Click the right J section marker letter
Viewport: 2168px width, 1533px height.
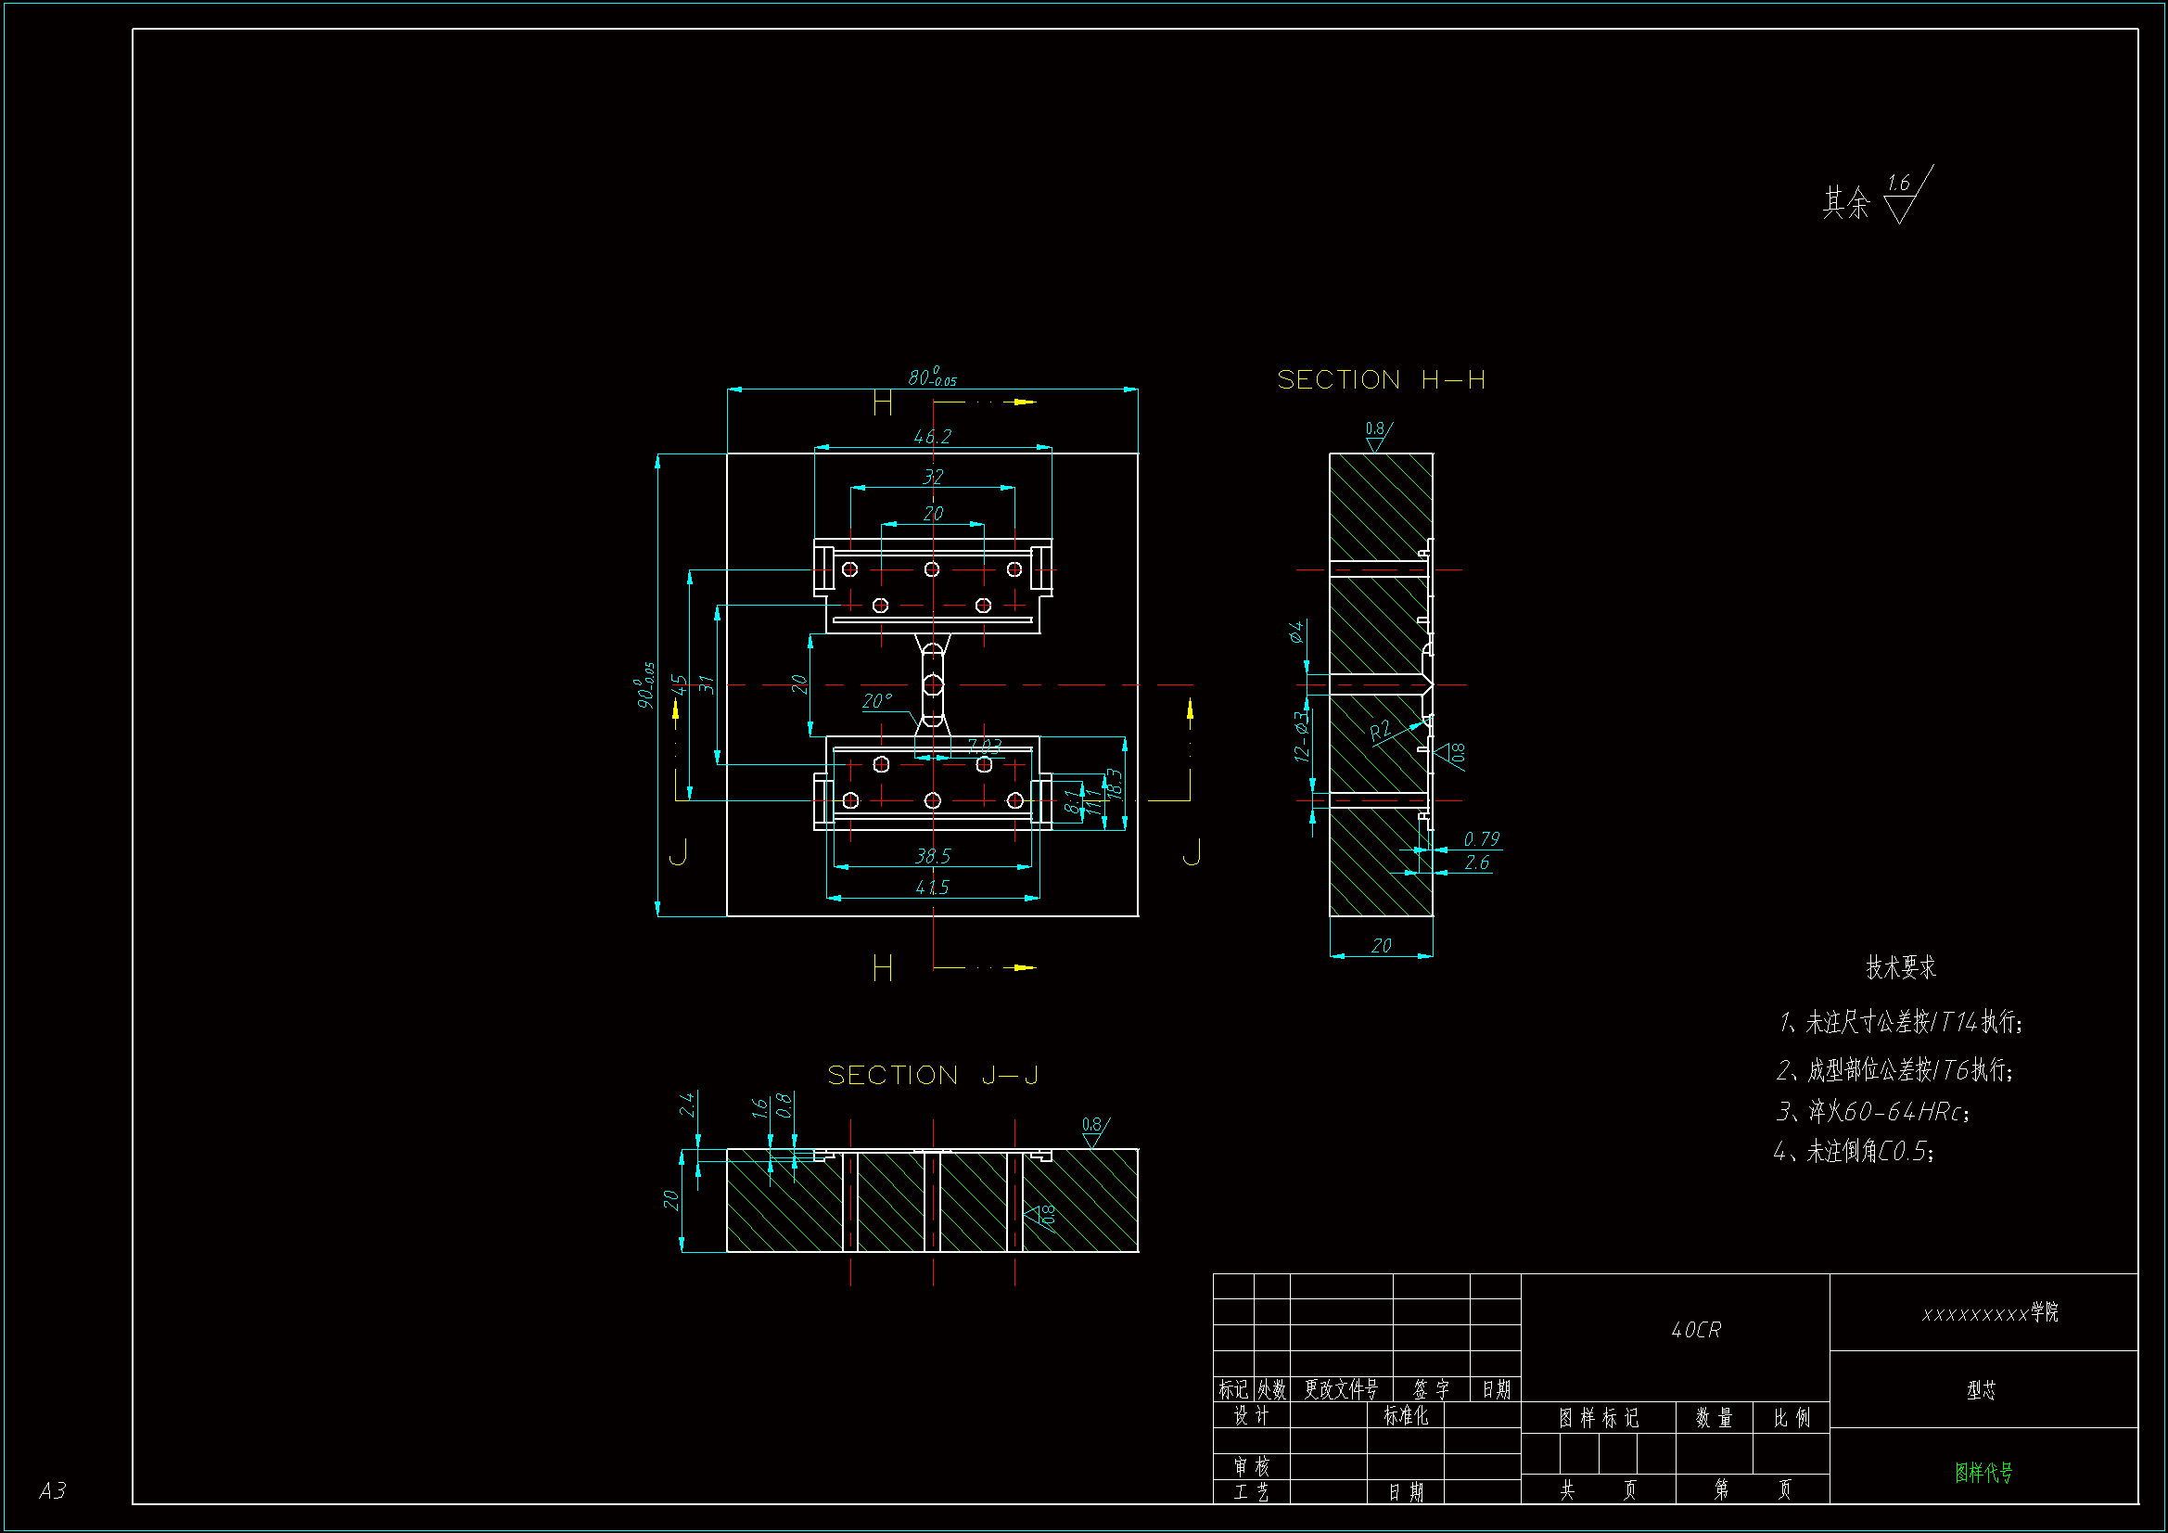1192,851
